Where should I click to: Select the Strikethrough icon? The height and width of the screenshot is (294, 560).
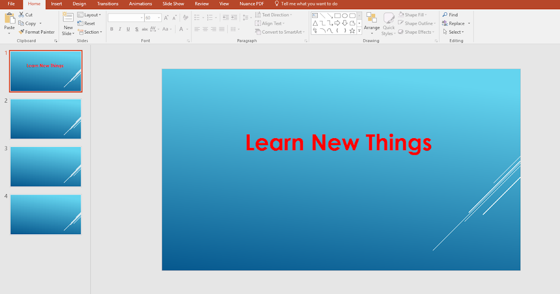point(145,29)
